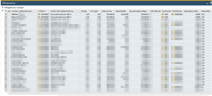Follow the Kontocode 8193 link arrow in row 12
Viewport: 212px width, 96px height.
(x=163, y=14)
